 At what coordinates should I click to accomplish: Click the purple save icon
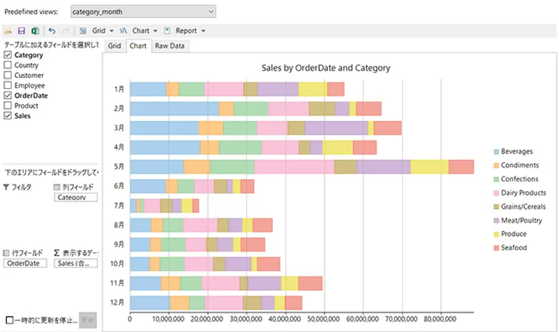click(x=21, y=31)
